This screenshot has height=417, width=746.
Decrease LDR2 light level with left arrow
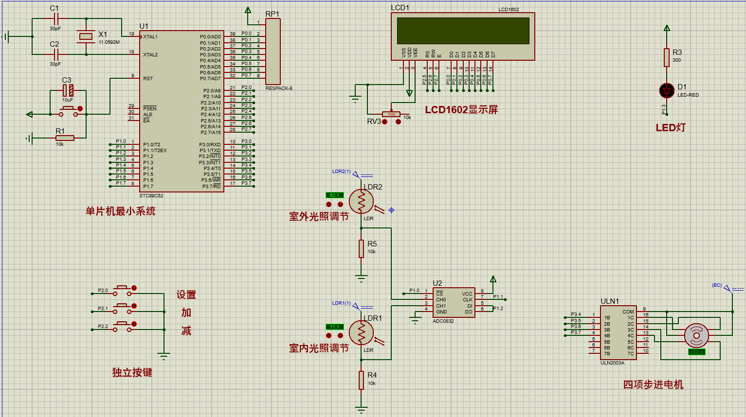click(329, 204)
